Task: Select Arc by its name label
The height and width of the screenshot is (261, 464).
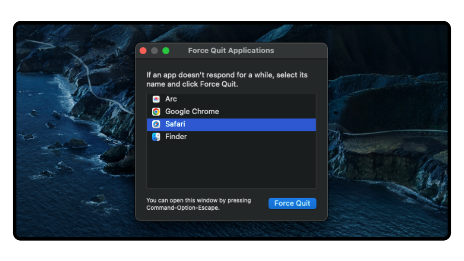Action: 171,99
